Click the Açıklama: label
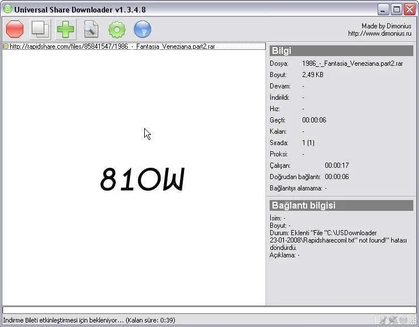Viewport: 419px width, 327px height. [282, 255]
